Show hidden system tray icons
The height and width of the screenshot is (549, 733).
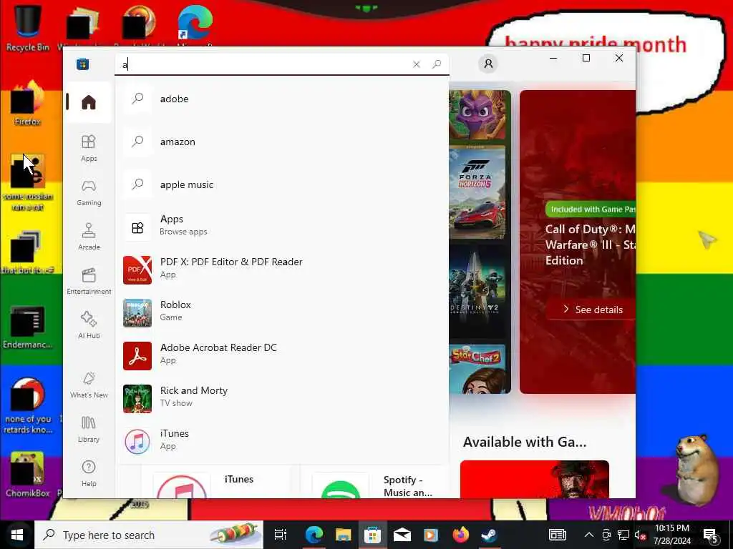(589, 535)
